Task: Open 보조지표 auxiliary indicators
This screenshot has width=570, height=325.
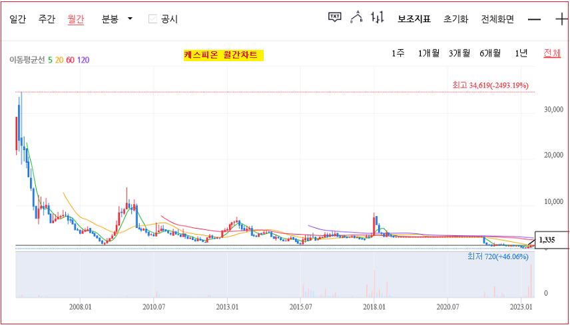Action: (x=414, y=19)
